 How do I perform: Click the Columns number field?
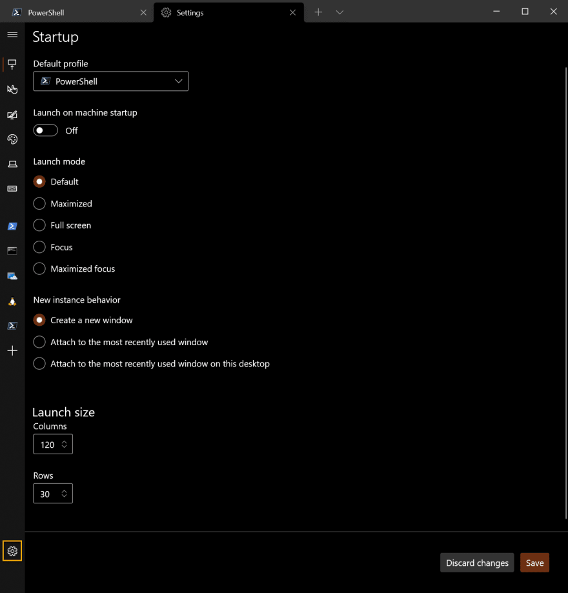pyautogui.click(x=53, y=445)
